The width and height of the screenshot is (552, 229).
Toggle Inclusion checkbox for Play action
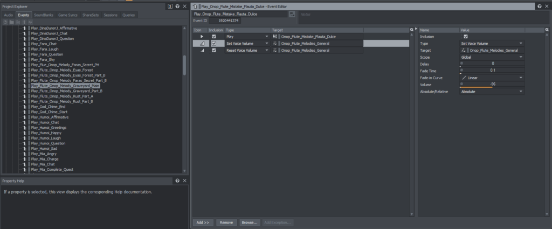point(214,36)
